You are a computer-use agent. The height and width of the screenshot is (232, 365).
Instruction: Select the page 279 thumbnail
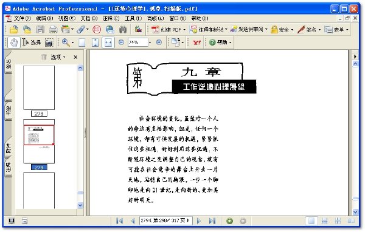pyautogui.click(x=39, y=141)
